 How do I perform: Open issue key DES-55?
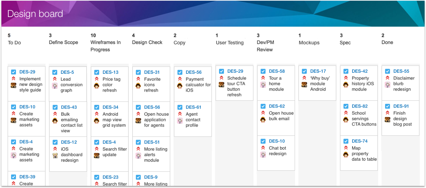click(x=401, y=71)
